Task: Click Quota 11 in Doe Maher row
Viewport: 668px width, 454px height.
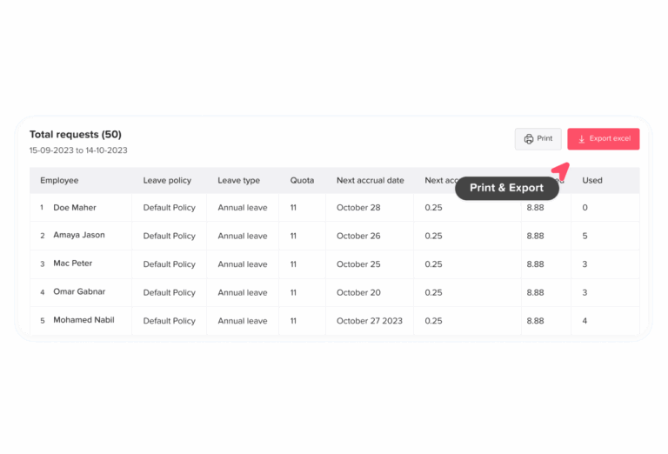Action: (x=293, y=207)
